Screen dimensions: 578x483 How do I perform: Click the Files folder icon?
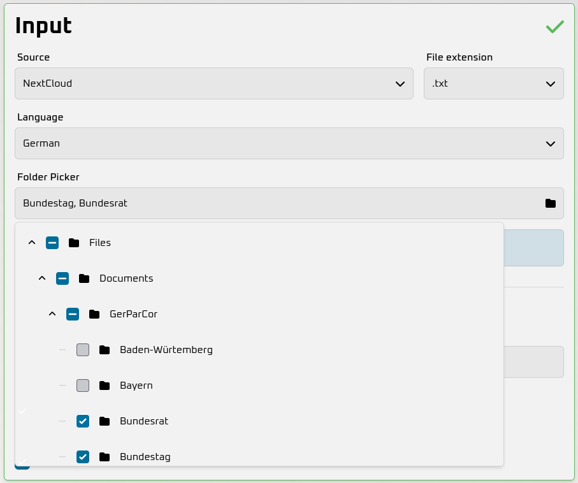point(74,243)
